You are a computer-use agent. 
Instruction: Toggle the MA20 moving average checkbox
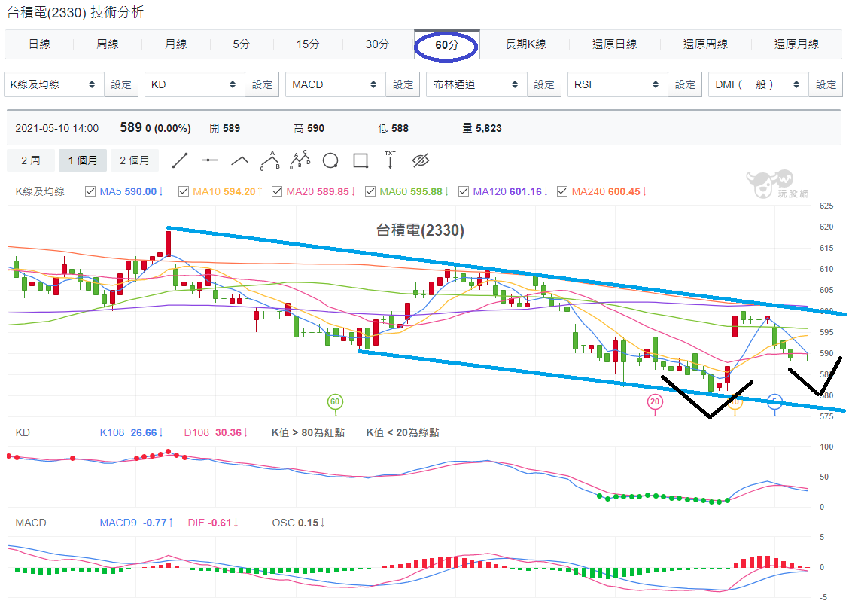[277, 191]
